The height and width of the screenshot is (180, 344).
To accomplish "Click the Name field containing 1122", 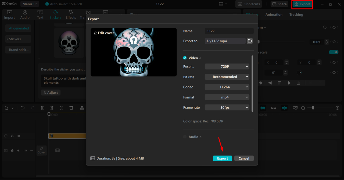I will pos(229,31).
